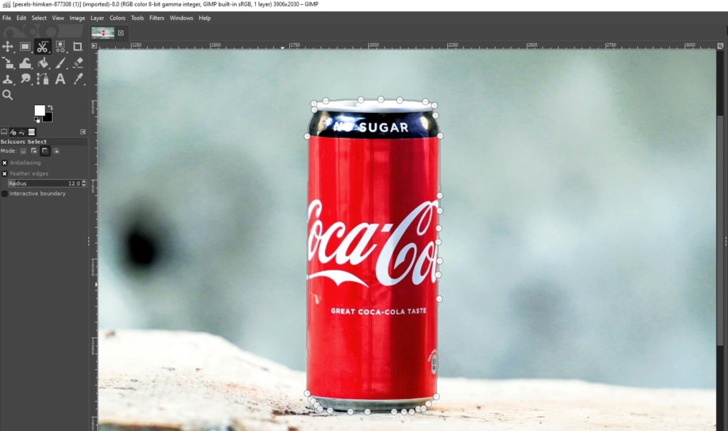728x431 pixels.
Task: Activate the Bucket Fill tool
Action: pos(43,63)
